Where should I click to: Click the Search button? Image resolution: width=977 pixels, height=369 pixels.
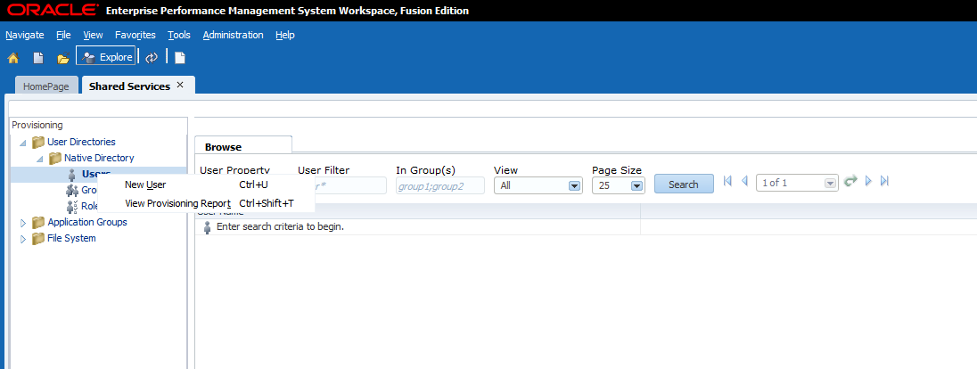(684, 184)
